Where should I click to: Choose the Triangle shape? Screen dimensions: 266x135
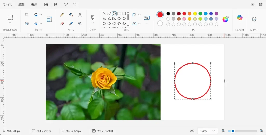point(109,18)
